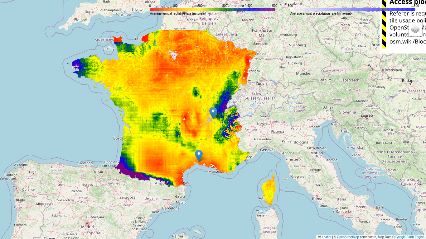
Task: Open the OpenStreetMap attribution link
Action: (x=348, y=237)
